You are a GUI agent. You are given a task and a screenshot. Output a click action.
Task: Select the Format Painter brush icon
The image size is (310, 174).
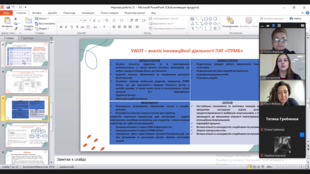[15, 29]
